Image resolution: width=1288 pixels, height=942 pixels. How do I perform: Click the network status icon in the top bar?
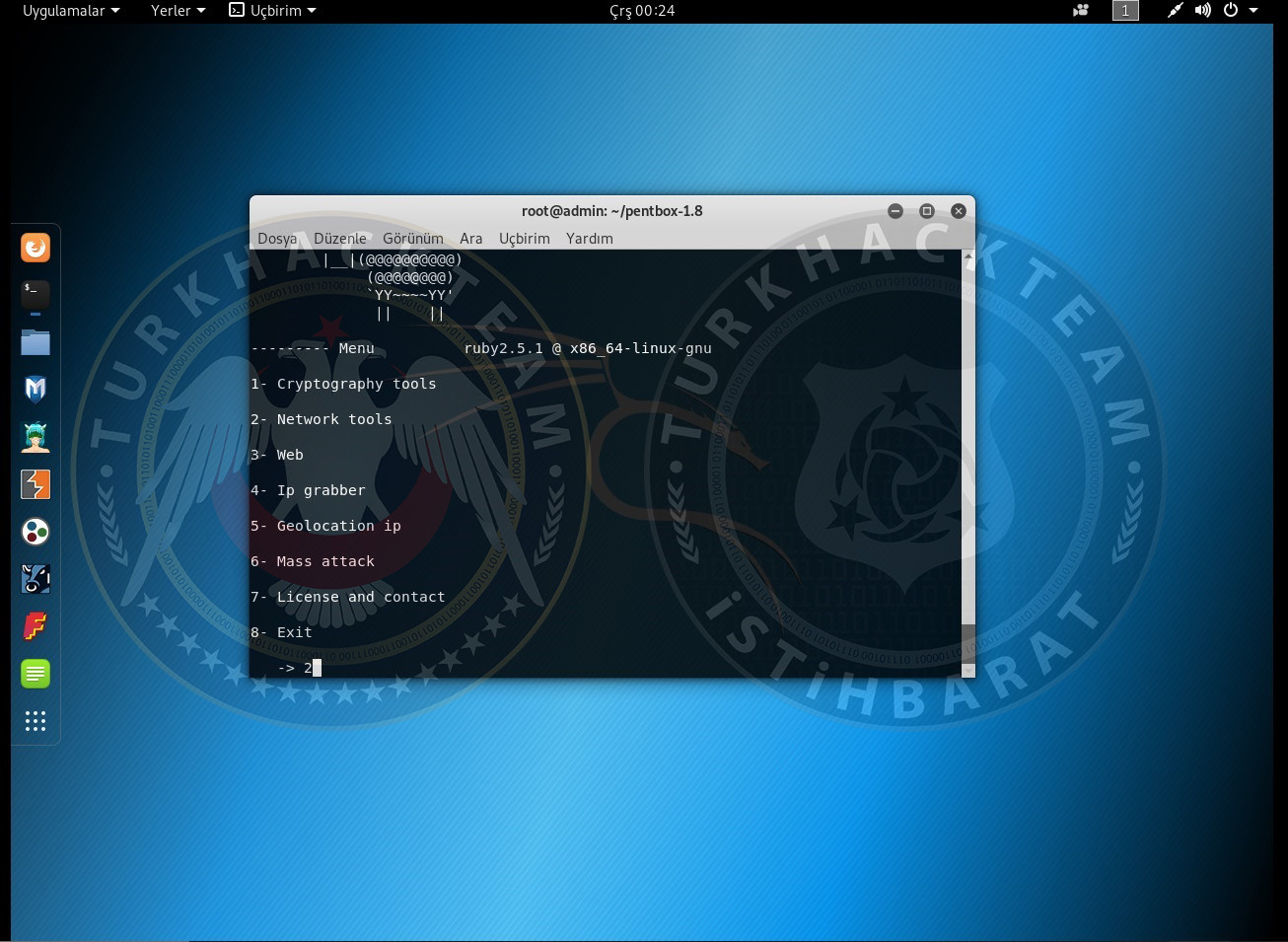[x=1175, y=11]
